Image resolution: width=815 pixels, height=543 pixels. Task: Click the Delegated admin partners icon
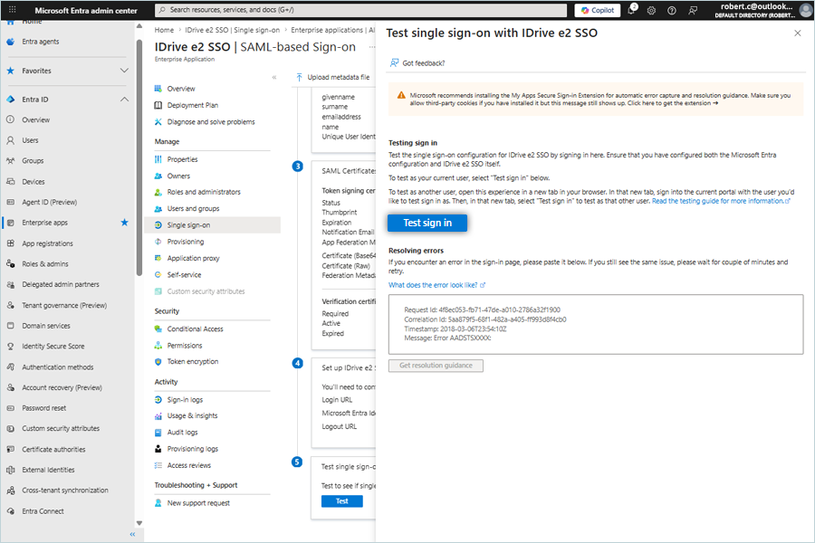click(10, 285)
